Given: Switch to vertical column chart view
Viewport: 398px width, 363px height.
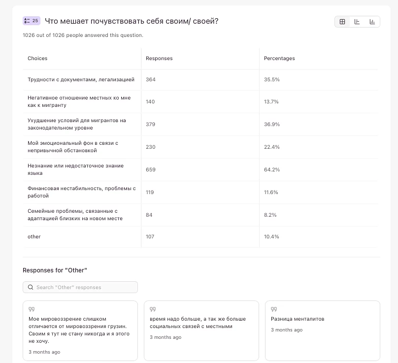Looking at the screenshot, I should (372, 22).
